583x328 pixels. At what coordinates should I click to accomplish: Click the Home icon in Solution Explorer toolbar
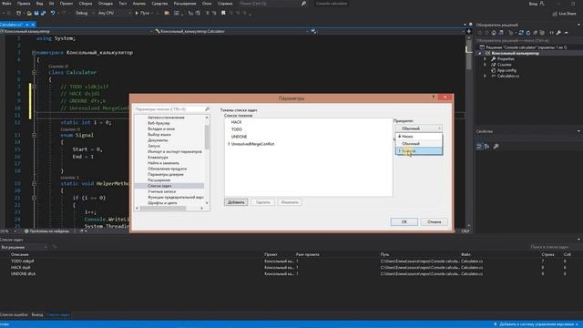(x=494, y=33)
